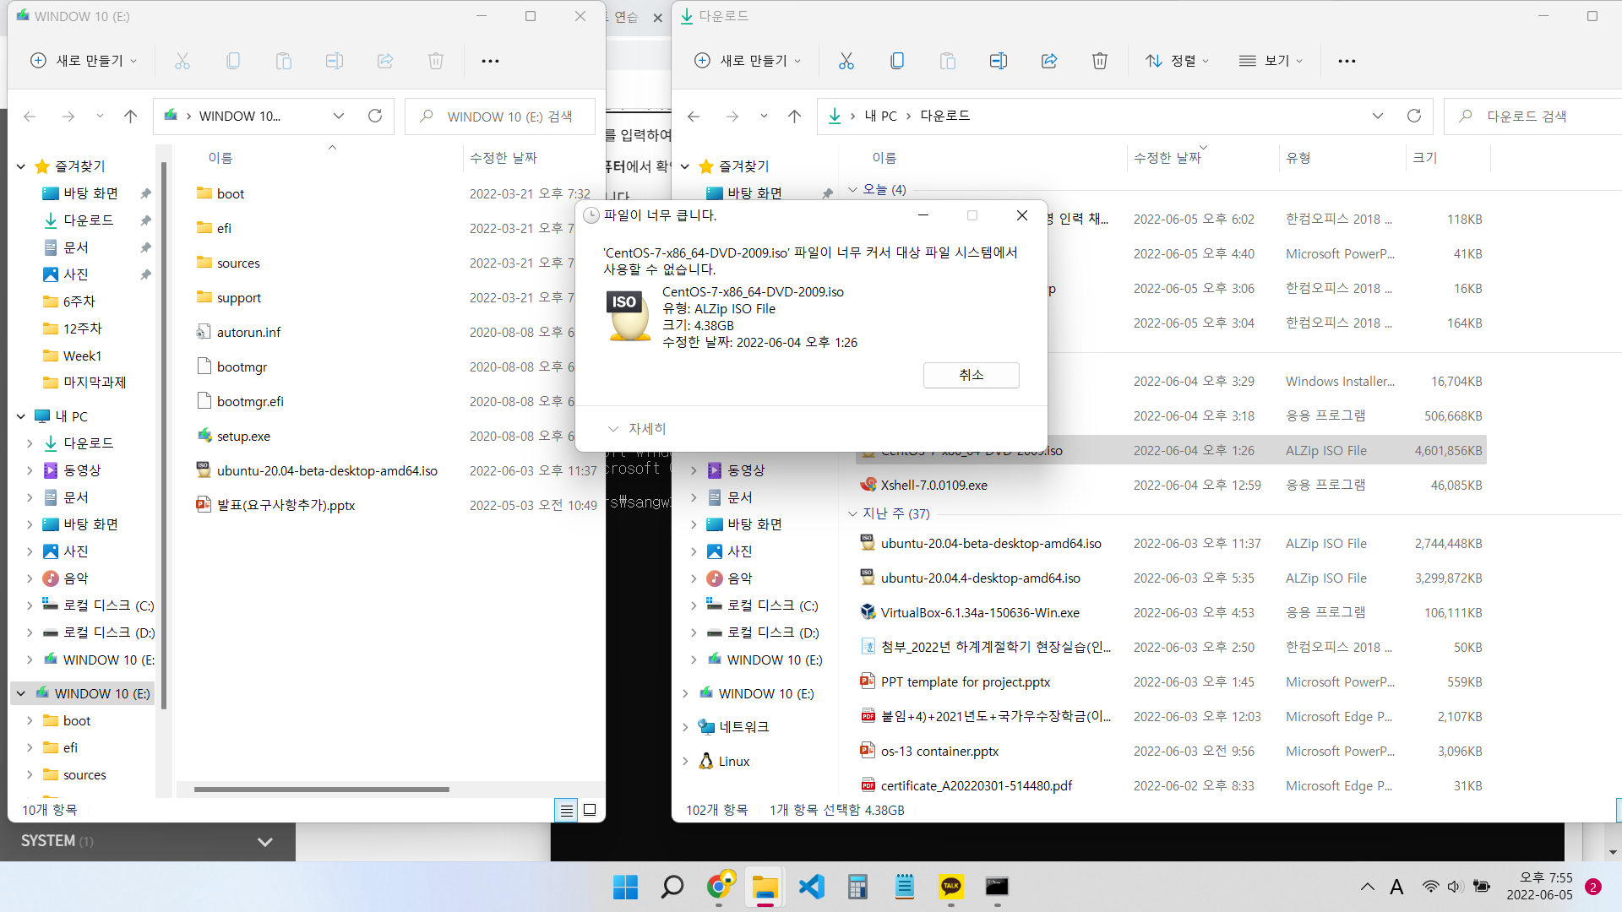Open the Visual Studio Code taskbar icon
Image resolution: width=1622 pixels, height=912 pixels.
pos(811,887)
